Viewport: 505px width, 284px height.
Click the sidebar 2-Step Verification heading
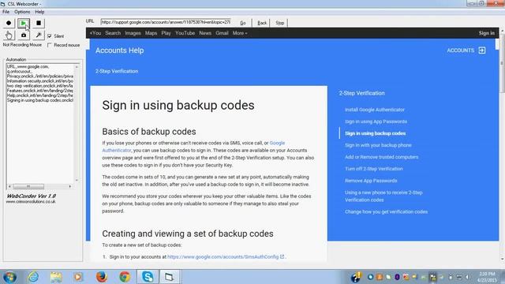361,93
